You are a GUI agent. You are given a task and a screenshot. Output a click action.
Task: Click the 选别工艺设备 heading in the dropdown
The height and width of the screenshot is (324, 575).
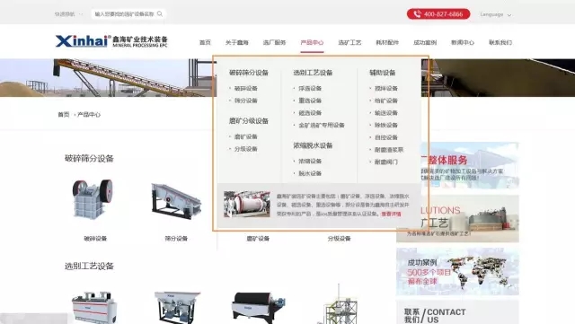[313, 73]
